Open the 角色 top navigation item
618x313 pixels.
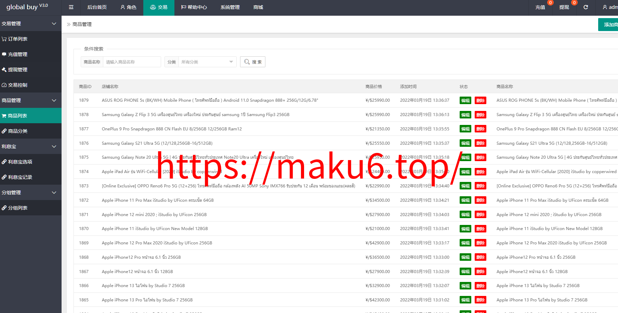coord(129,7)
